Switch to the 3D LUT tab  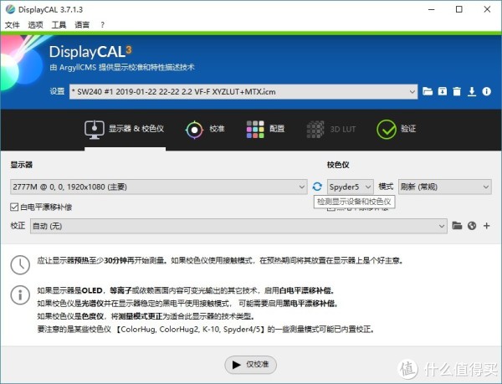(x=331, y=130)
